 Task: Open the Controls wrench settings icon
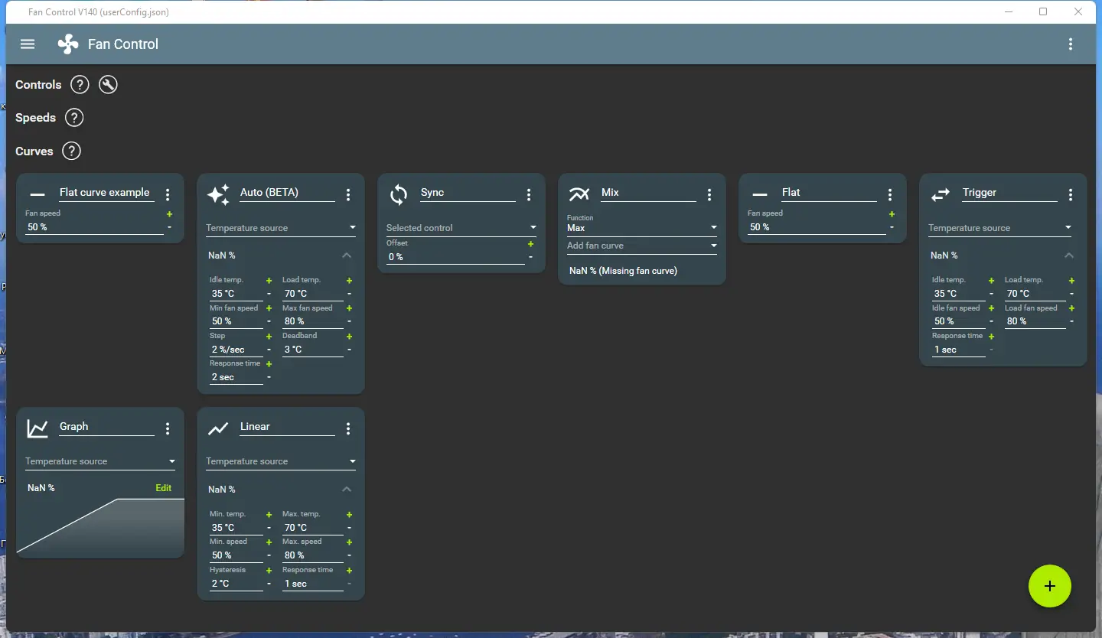pyautogui.click(x=108, y=84)
